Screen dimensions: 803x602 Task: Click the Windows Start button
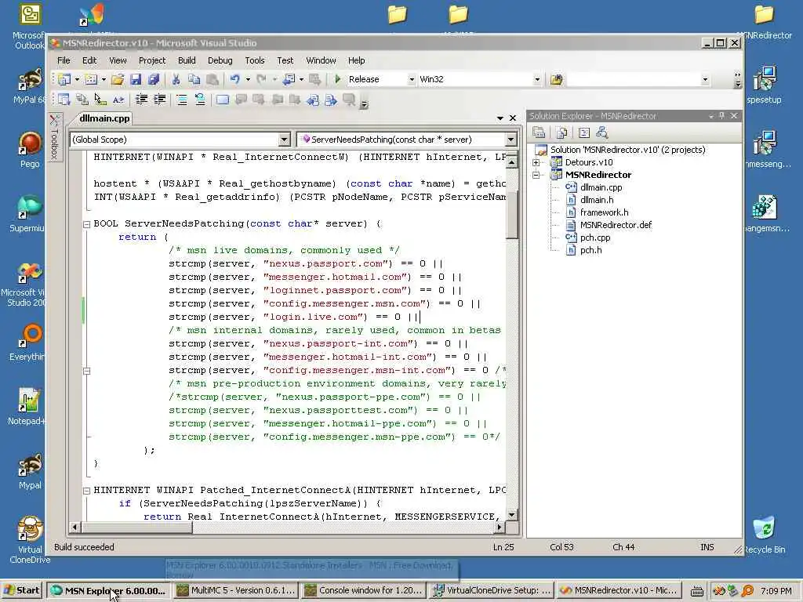pos(22,590)
